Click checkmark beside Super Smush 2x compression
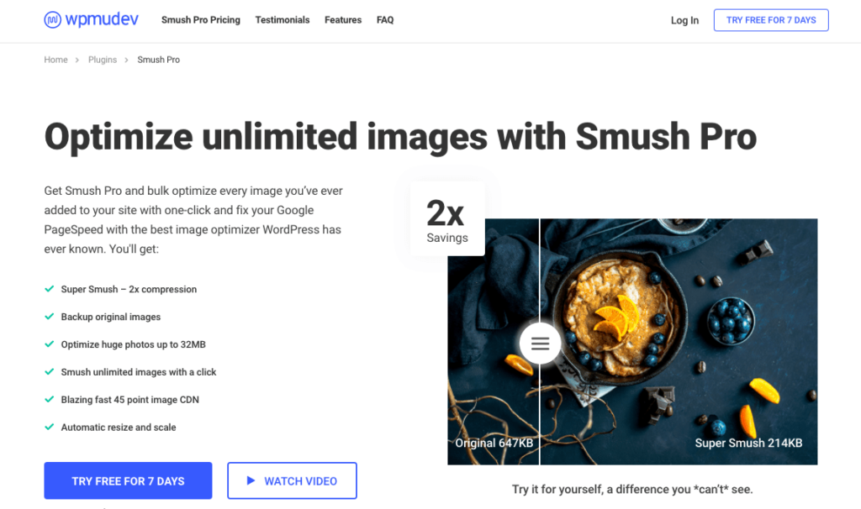861x509 pixels. coord(50,288)
